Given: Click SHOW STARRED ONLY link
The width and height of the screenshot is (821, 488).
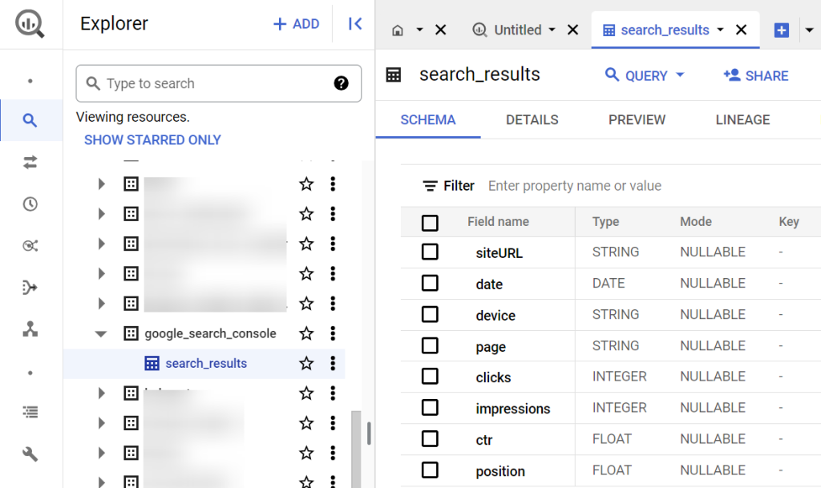Looking at the screenshot, I should pyautogui.click(x=152, y=139).
